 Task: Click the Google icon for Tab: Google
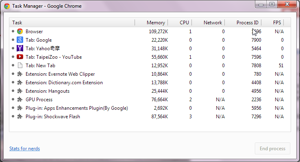coord(20,40)
